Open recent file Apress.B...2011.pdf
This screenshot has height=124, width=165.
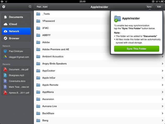point(16,93)
